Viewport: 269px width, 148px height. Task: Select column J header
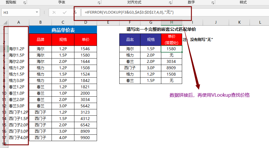coord(216,23)
